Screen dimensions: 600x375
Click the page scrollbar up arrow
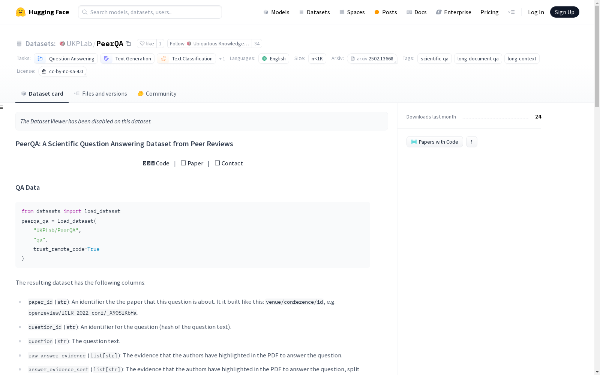point(597,3)
